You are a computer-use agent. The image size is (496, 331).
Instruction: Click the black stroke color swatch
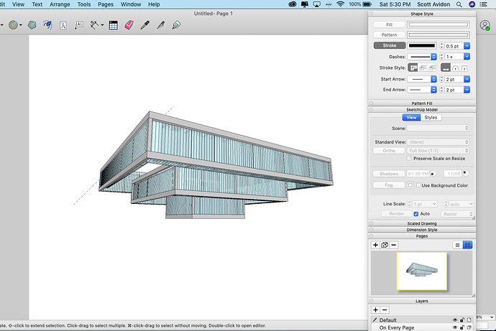[x=422, y=45]
